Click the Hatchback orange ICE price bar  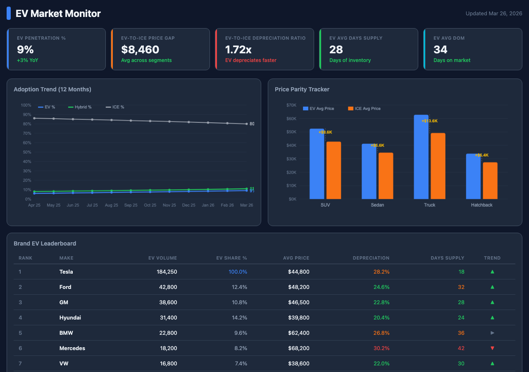coord(490,181)
